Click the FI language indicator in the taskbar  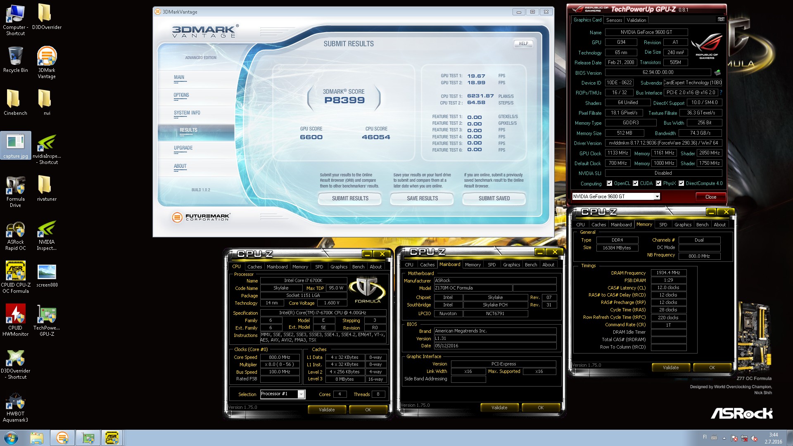[705, 437]
